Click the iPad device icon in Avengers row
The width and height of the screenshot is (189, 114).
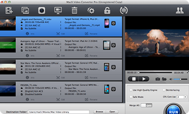(x=107, y=45)
